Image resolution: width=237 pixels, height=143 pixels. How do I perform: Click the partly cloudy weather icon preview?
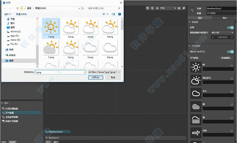point(196,80)
